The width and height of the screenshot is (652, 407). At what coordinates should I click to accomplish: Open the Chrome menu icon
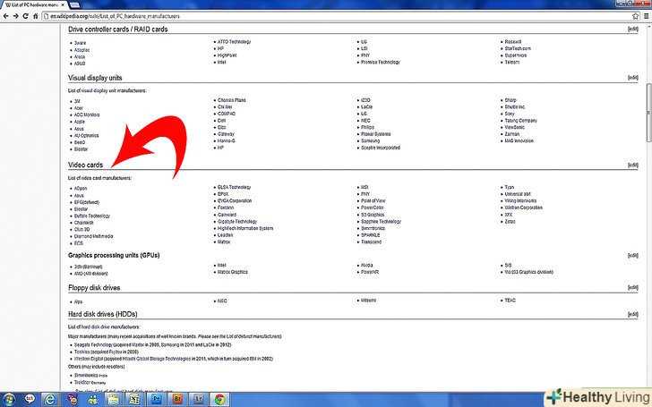pyautogui.click(x=647, y=16)
